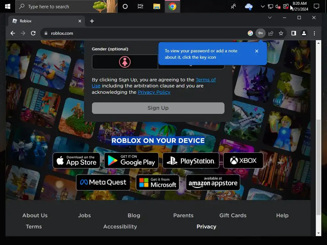Close the Roblox tab
This screenshot has height=245, width=327.
click(80, 21)
